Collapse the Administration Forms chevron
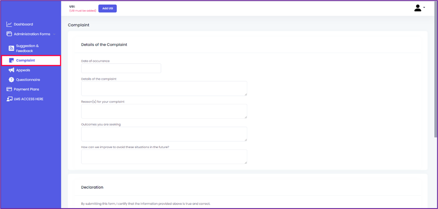 [x=54, y=34]
